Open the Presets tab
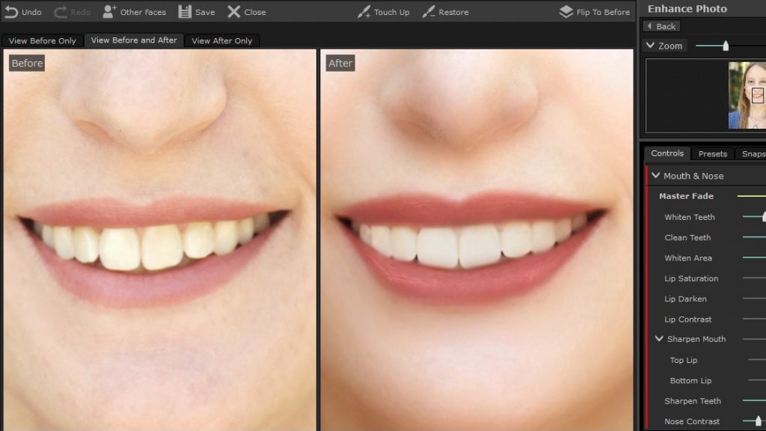This screenshot has width=766, height=431. click(x=712, y=153)
